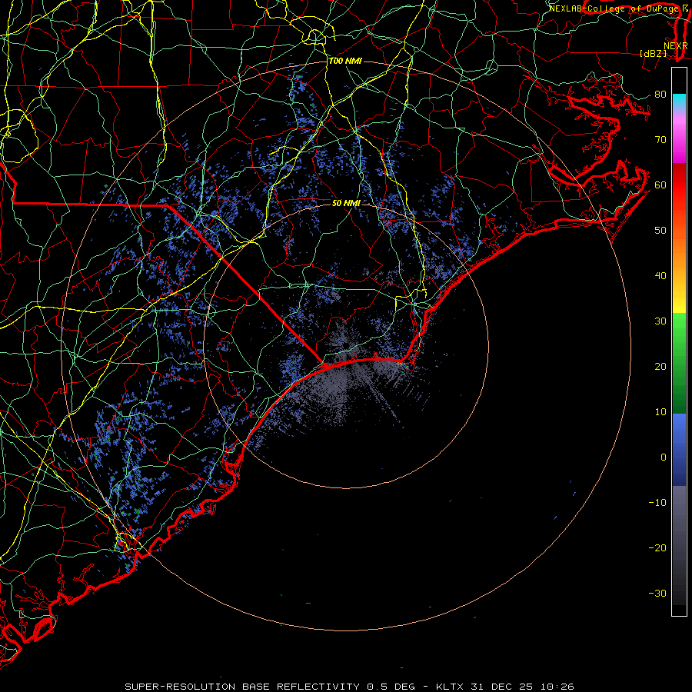Click the 100 NMI range ring label

point(345,61)
